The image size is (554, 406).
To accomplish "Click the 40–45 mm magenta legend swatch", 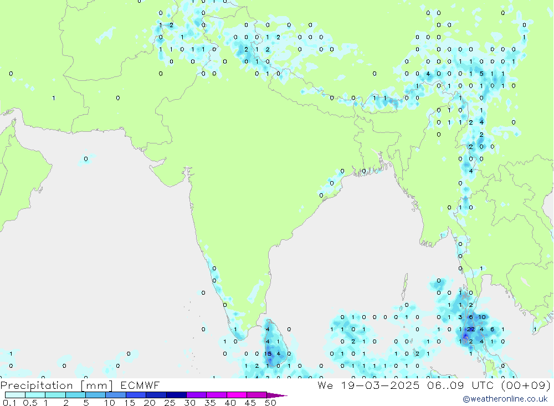I will pos(237,395).
